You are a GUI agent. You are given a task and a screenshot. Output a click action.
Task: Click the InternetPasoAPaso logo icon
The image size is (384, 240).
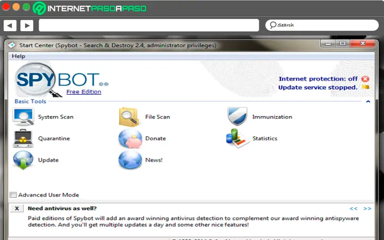pos(39,8)
